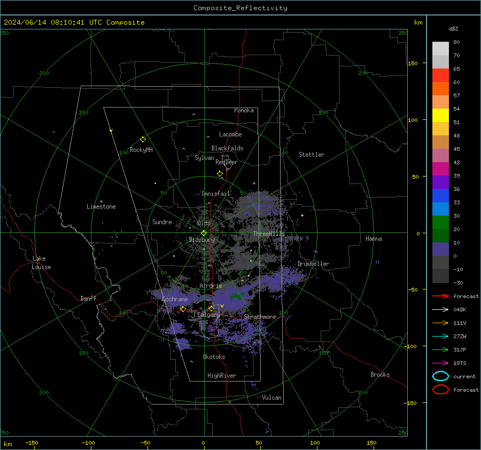
Task: Click the Vulcan town label
Action: pyautogui.click(x=271, y=398)
